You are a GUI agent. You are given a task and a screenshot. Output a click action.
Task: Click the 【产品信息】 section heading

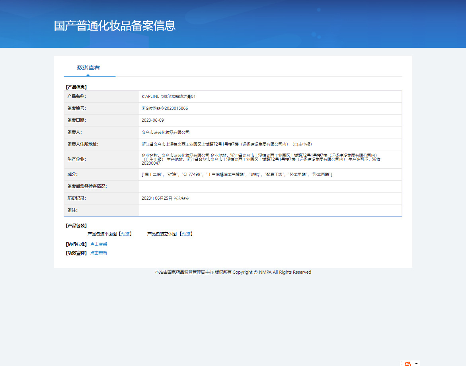coord(76,88)
